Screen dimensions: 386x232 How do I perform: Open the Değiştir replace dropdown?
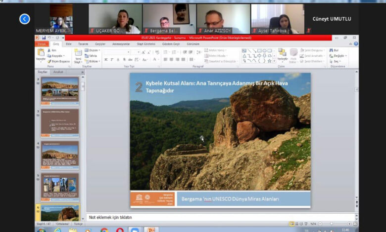(338, 56)
